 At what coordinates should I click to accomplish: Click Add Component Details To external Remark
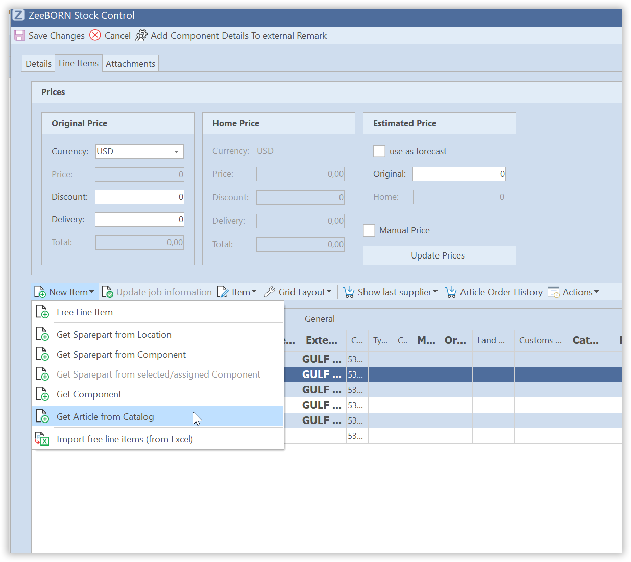coord(231,35)
